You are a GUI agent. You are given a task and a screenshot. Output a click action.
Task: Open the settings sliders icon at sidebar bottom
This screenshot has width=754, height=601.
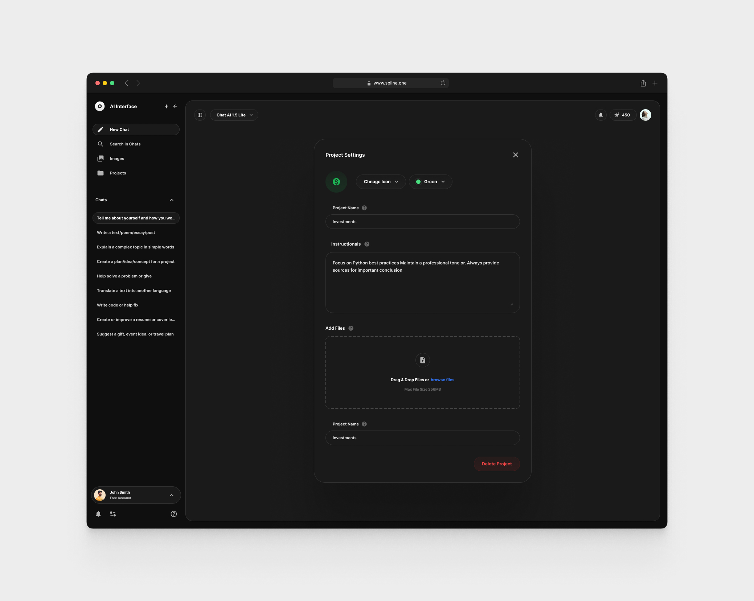point(113,514)
